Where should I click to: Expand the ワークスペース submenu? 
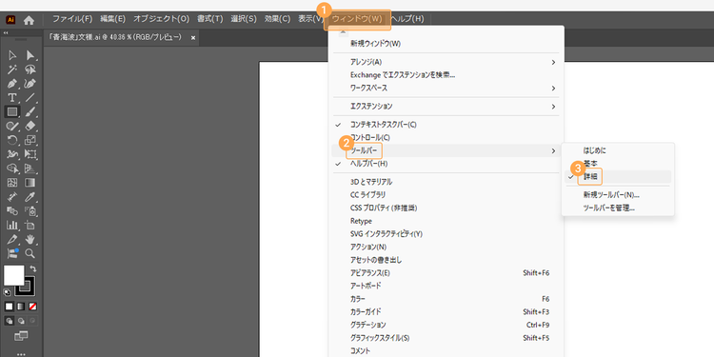[446, 88]
